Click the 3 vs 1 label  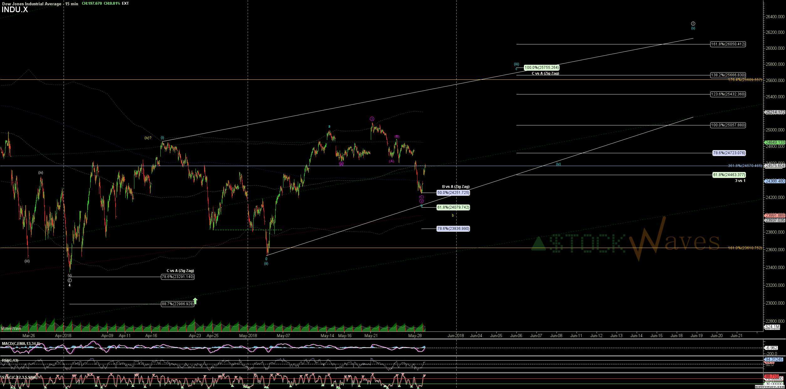740,181
